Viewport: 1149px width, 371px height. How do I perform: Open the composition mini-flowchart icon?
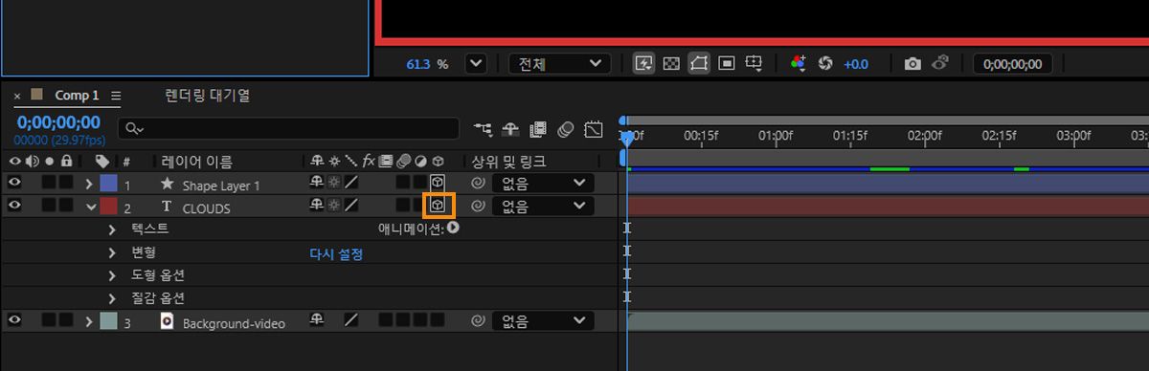tap(483, 128)
